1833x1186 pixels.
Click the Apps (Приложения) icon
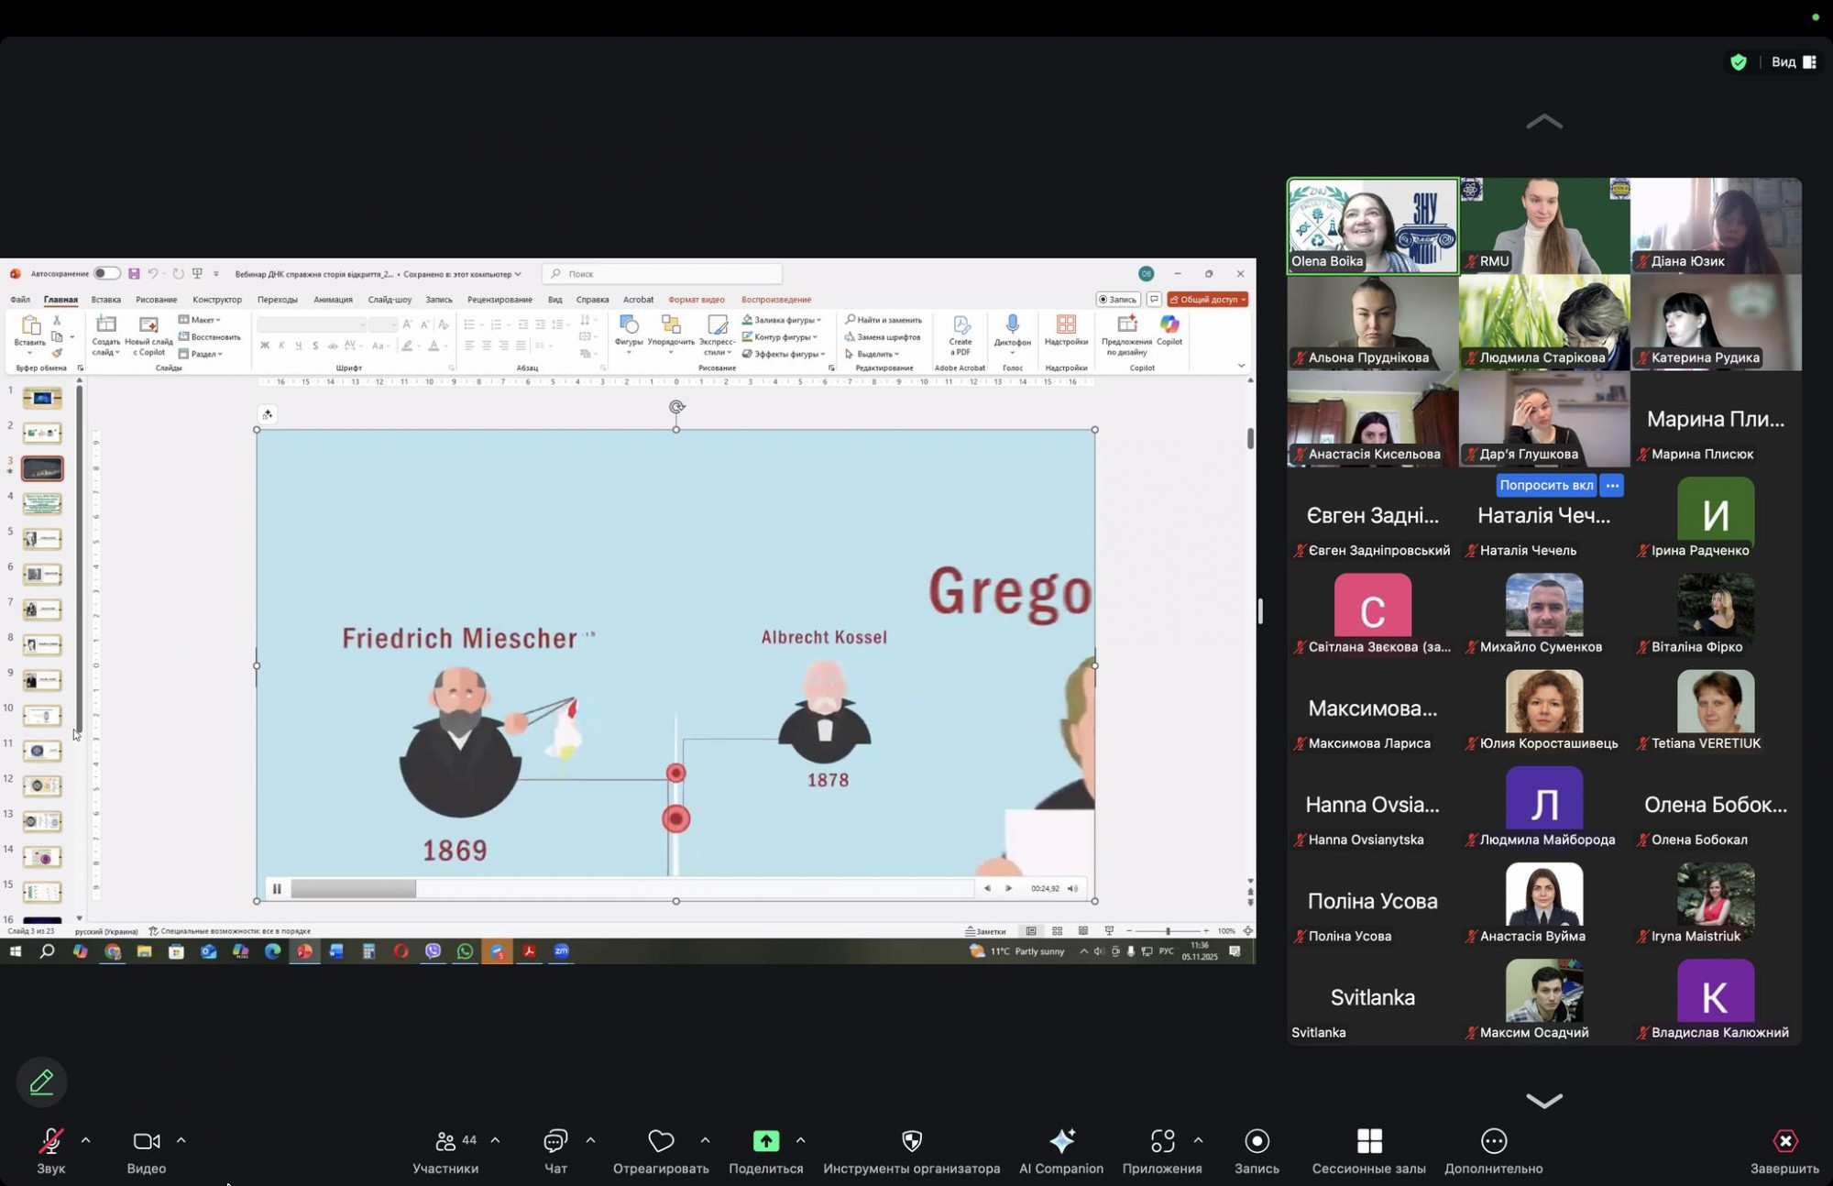tap(1162, 1141)
